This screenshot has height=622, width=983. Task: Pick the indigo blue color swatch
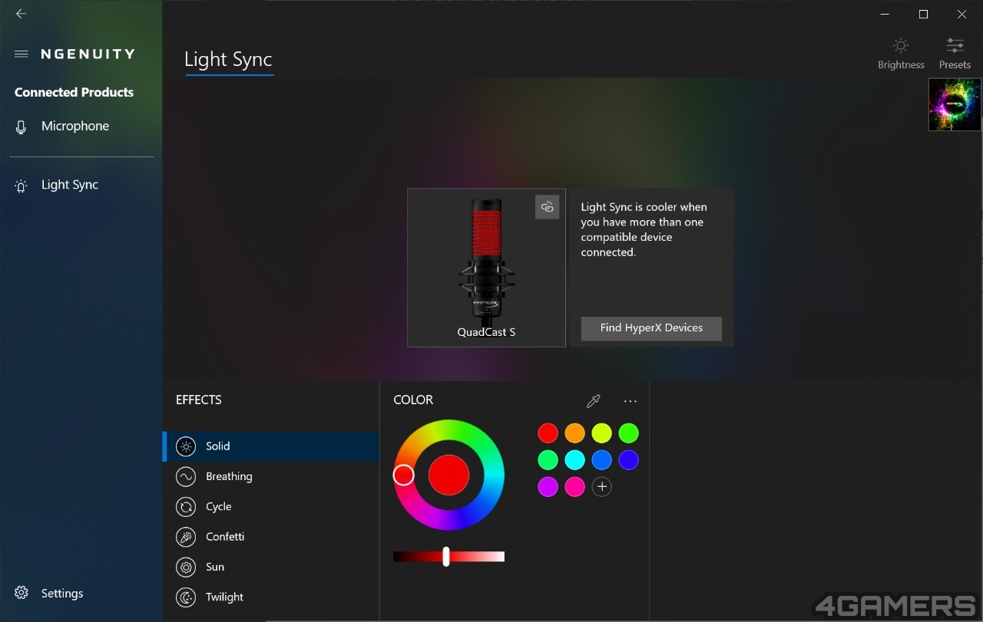click(628, 460)
